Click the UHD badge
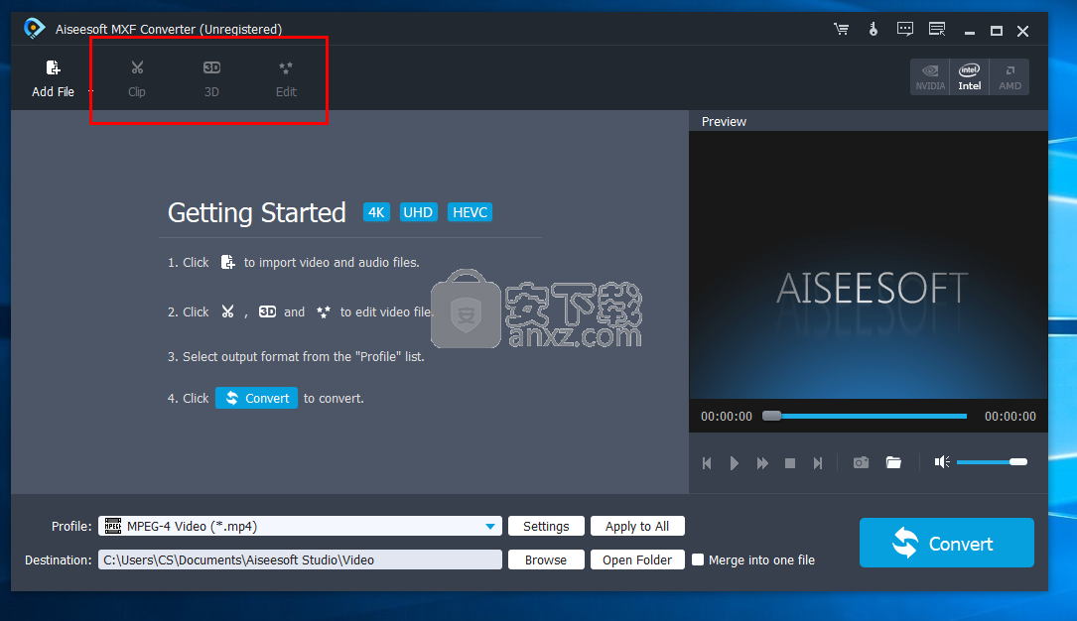The image size is (1077, 621). coord(418,212)
